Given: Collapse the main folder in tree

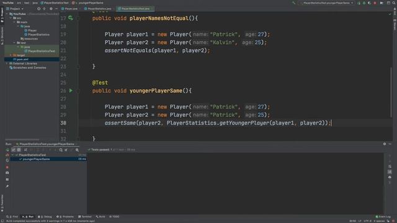Looking at the screenshot, I should pos(14,22).
